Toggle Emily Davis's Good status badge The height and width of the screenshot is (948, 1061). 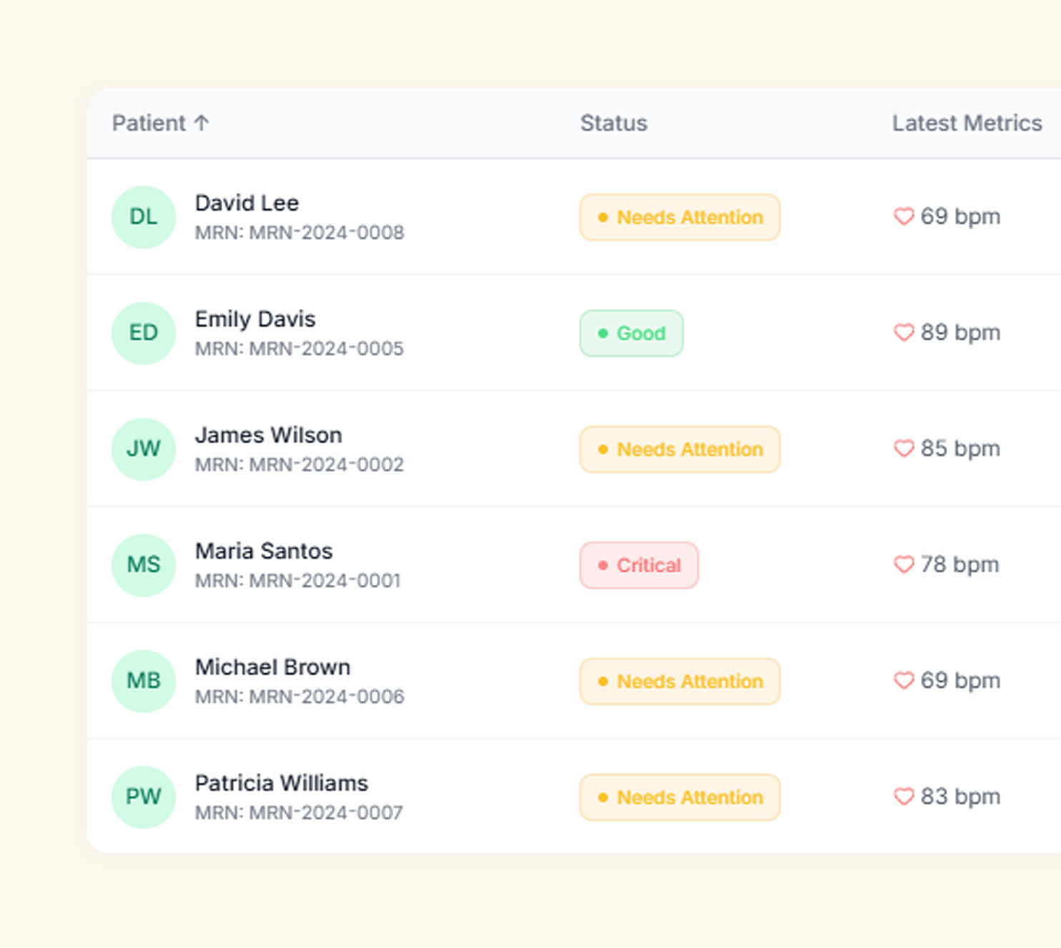(x=631, y=333)
